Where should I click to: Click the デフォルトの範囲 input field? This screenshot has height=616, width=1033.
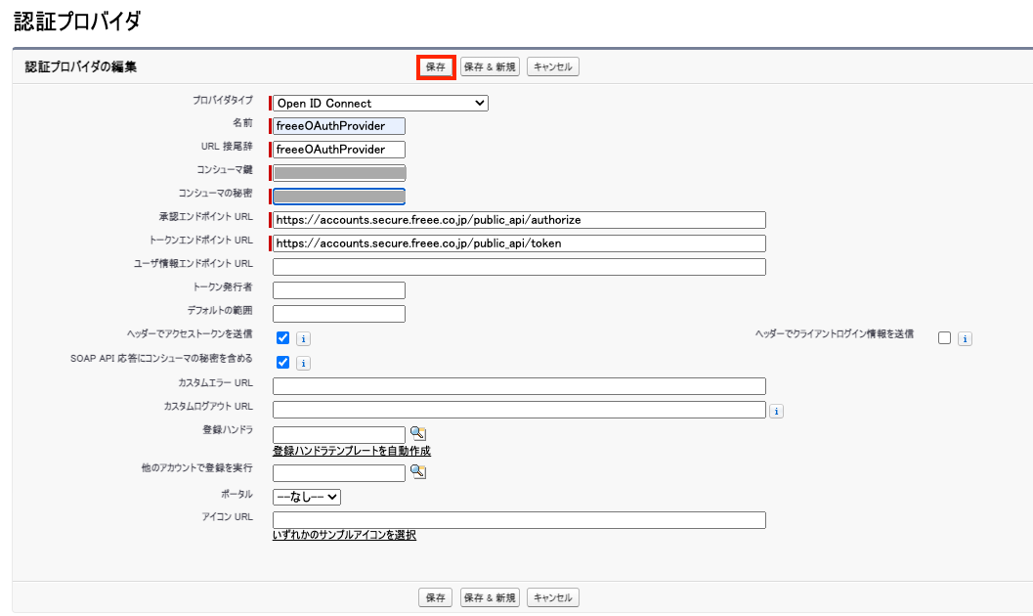tap(339, 314)
